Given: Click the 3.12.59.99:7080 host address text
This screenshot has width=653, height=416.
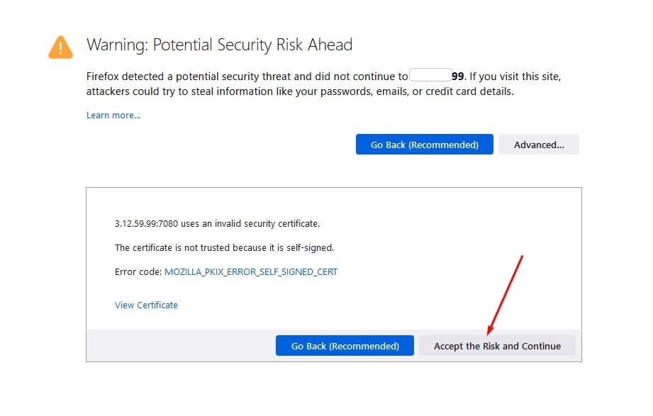Looking at the screenshot, I should pyautogui.click(x=146, y=224).
